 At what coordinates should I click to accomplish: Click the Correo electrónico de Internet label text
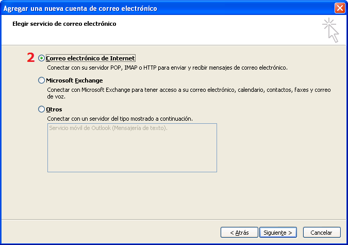(90, 58)
